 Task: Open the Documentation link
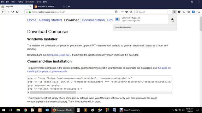coord(93,20)
